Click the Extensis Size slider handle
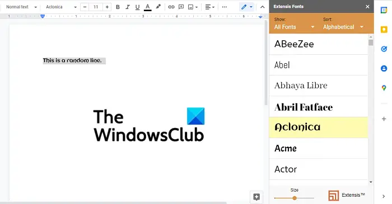 pos(295,198)
